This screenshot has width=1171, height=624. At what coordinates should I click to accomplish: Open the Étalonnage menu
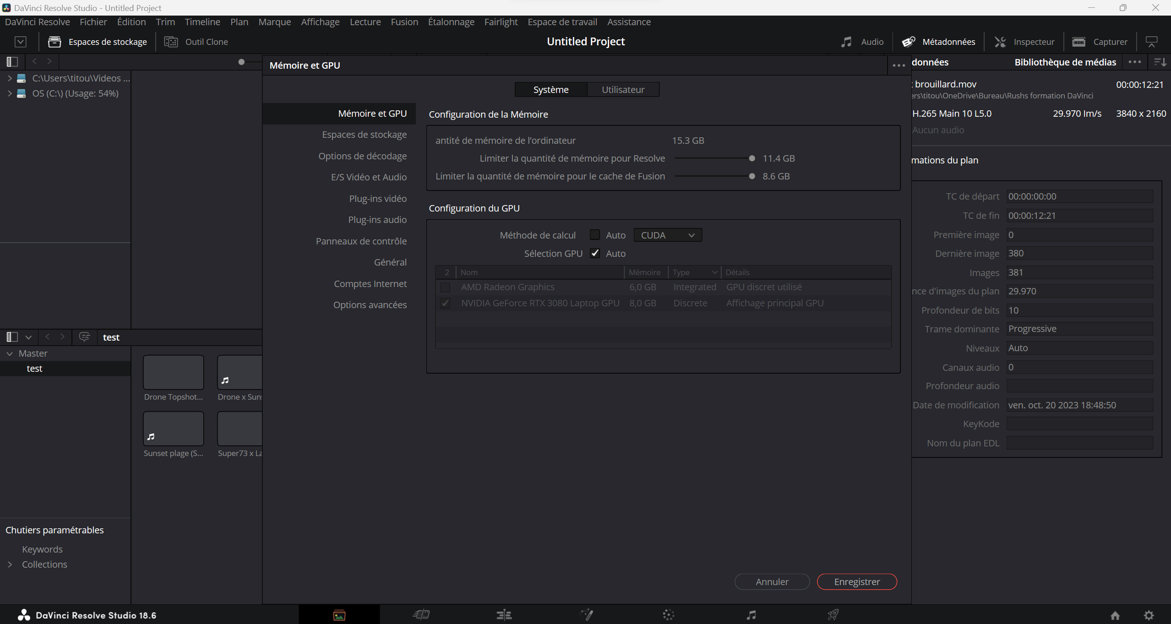click(451, 22)
